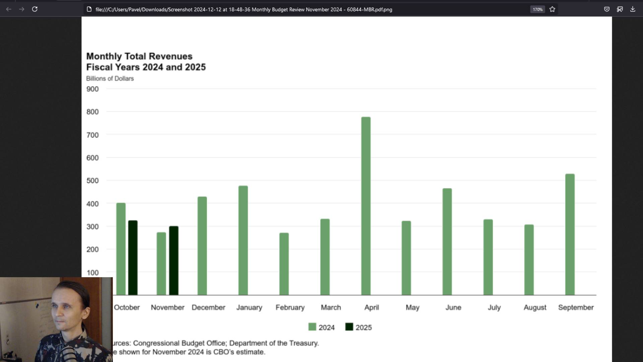Click the September 2024 bar
Image resolution: width=643 pixels, height=362 pixels.
pyautogui.click(x=570, y=235)
